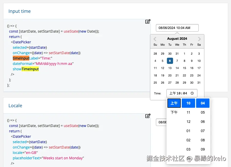The image size is (231, 167).
Task: Select July 28 in the calendar
Action: pos(155,54)
